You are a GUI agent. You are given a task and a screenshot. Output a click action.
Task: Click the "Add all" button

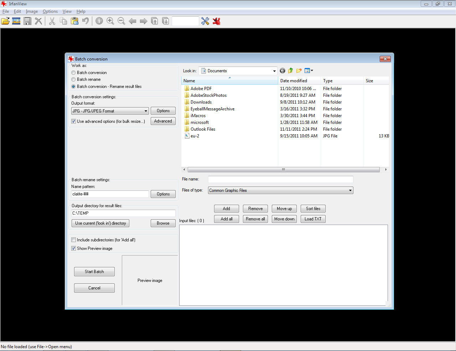pos(227,219)
